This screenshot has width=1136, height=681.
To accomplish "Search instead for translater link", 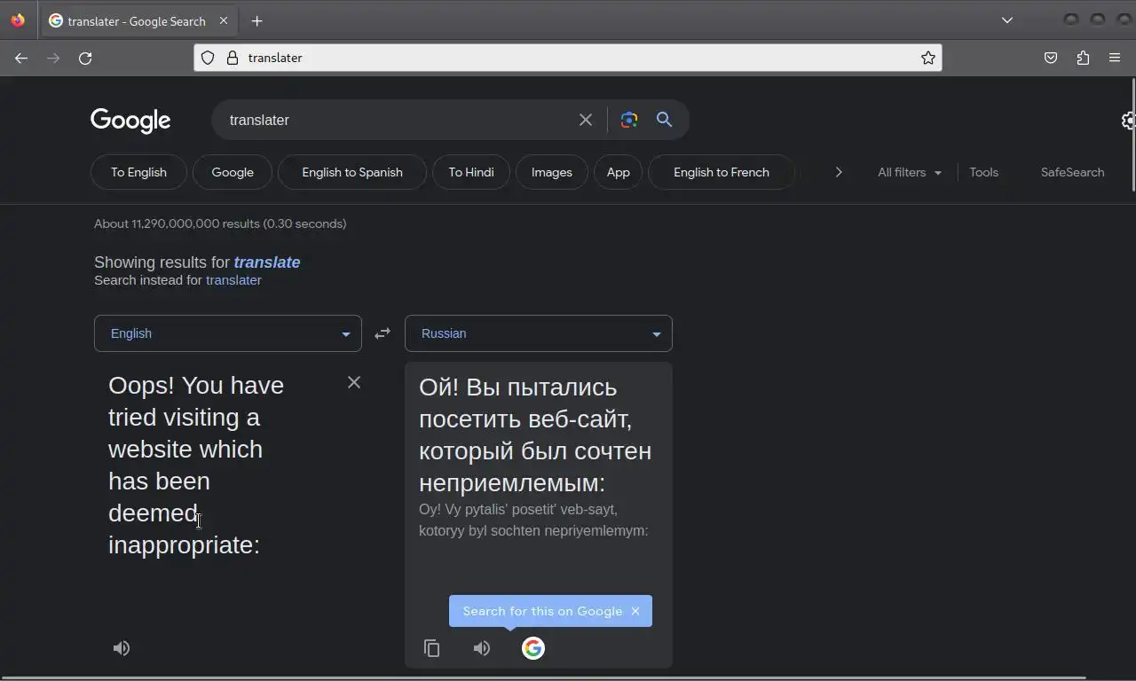I will (233, 280).
